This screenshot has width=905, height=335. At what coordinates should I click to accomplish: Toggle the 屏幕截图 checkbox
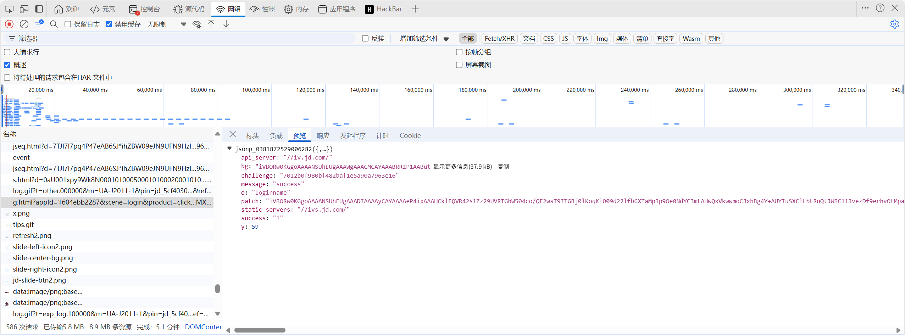pyautogui.click(x=459, y=65)
